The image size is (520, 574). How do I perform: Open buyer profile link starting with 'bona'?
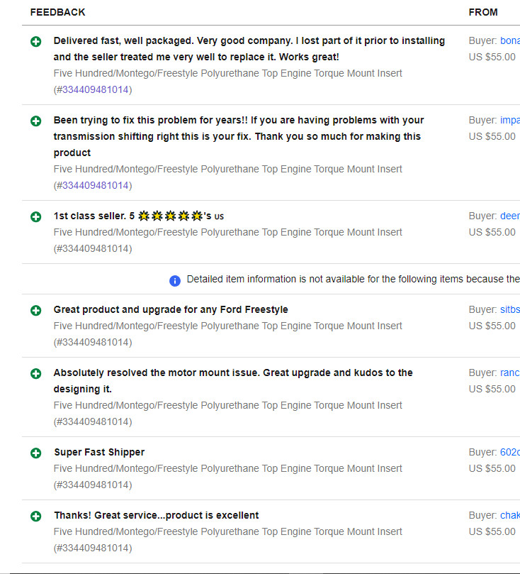(x=510, y=40)
